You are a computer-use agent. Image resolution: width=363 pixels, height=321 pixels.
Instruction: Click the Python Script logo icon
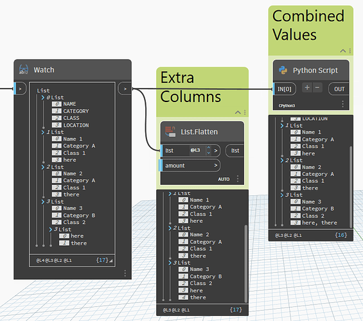283,70
